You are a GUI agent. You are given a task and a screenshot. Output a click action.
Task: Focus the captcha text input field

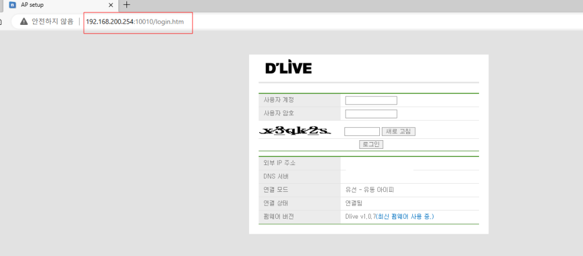[x=362, y=131]
